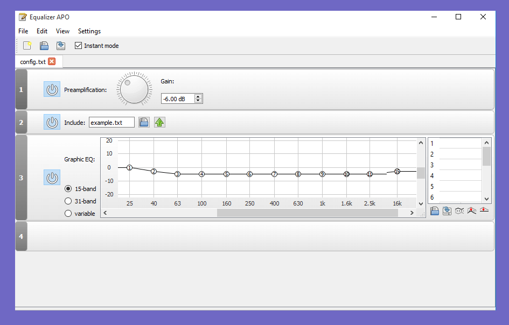Select EQ band point 7 at 400 Hz
The image size is (509, 325).
[x=274, y=174]
